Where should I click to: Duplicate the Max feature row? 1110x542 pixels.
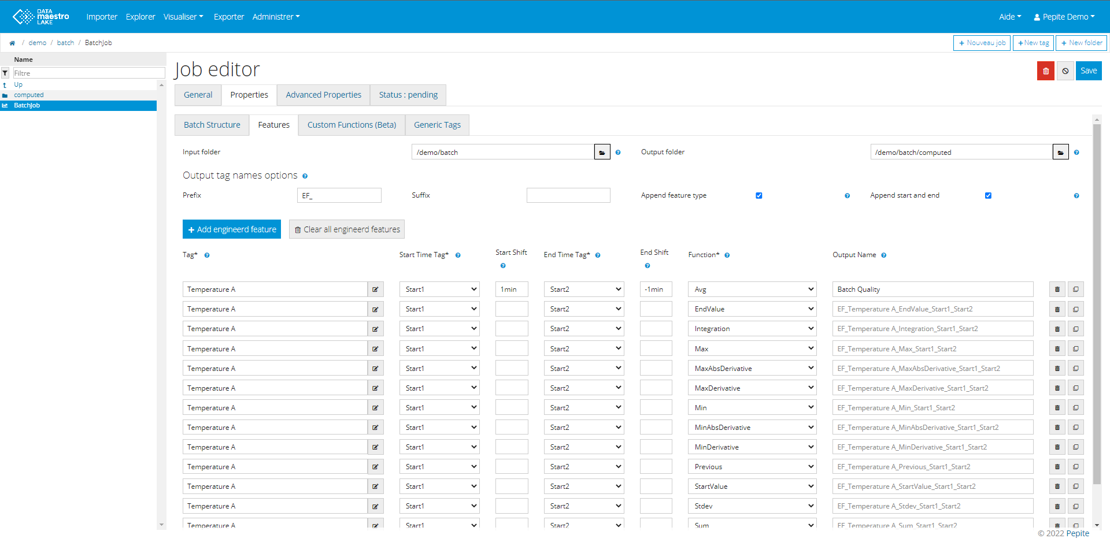tap(1076, 349)
